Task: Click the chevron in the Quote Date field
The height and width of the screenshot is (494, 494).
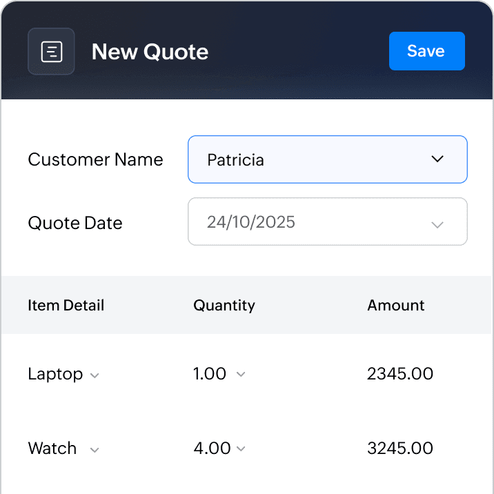Action: click(437, 224)
